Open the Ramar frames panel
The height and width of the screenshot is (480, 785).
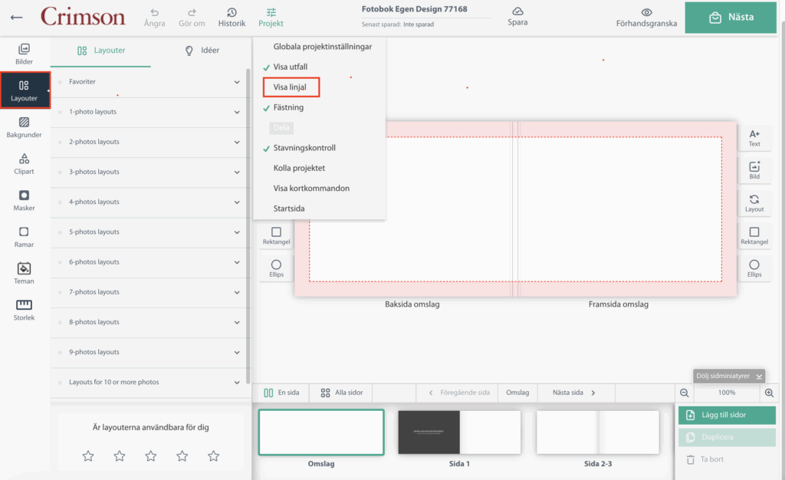24,236
